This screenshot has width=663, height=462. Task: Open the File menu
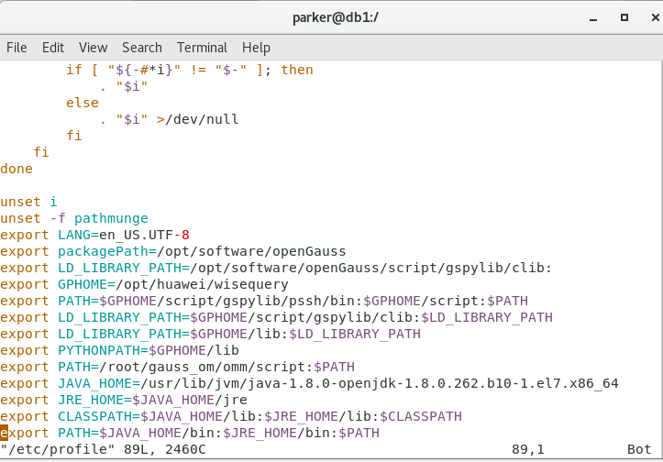coord(17,48)
